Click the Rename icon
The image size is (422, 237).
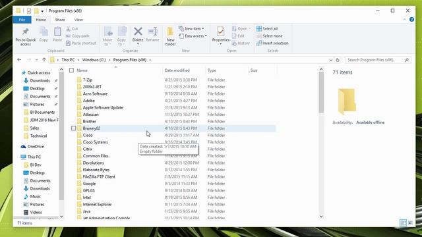tap(152, 34)
